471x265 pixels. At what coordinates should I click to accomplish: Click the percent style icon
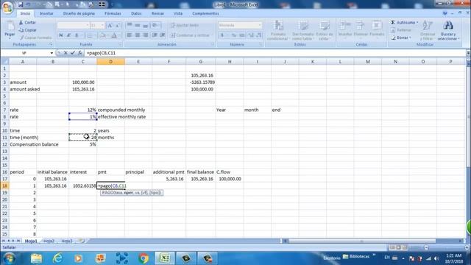234,35
